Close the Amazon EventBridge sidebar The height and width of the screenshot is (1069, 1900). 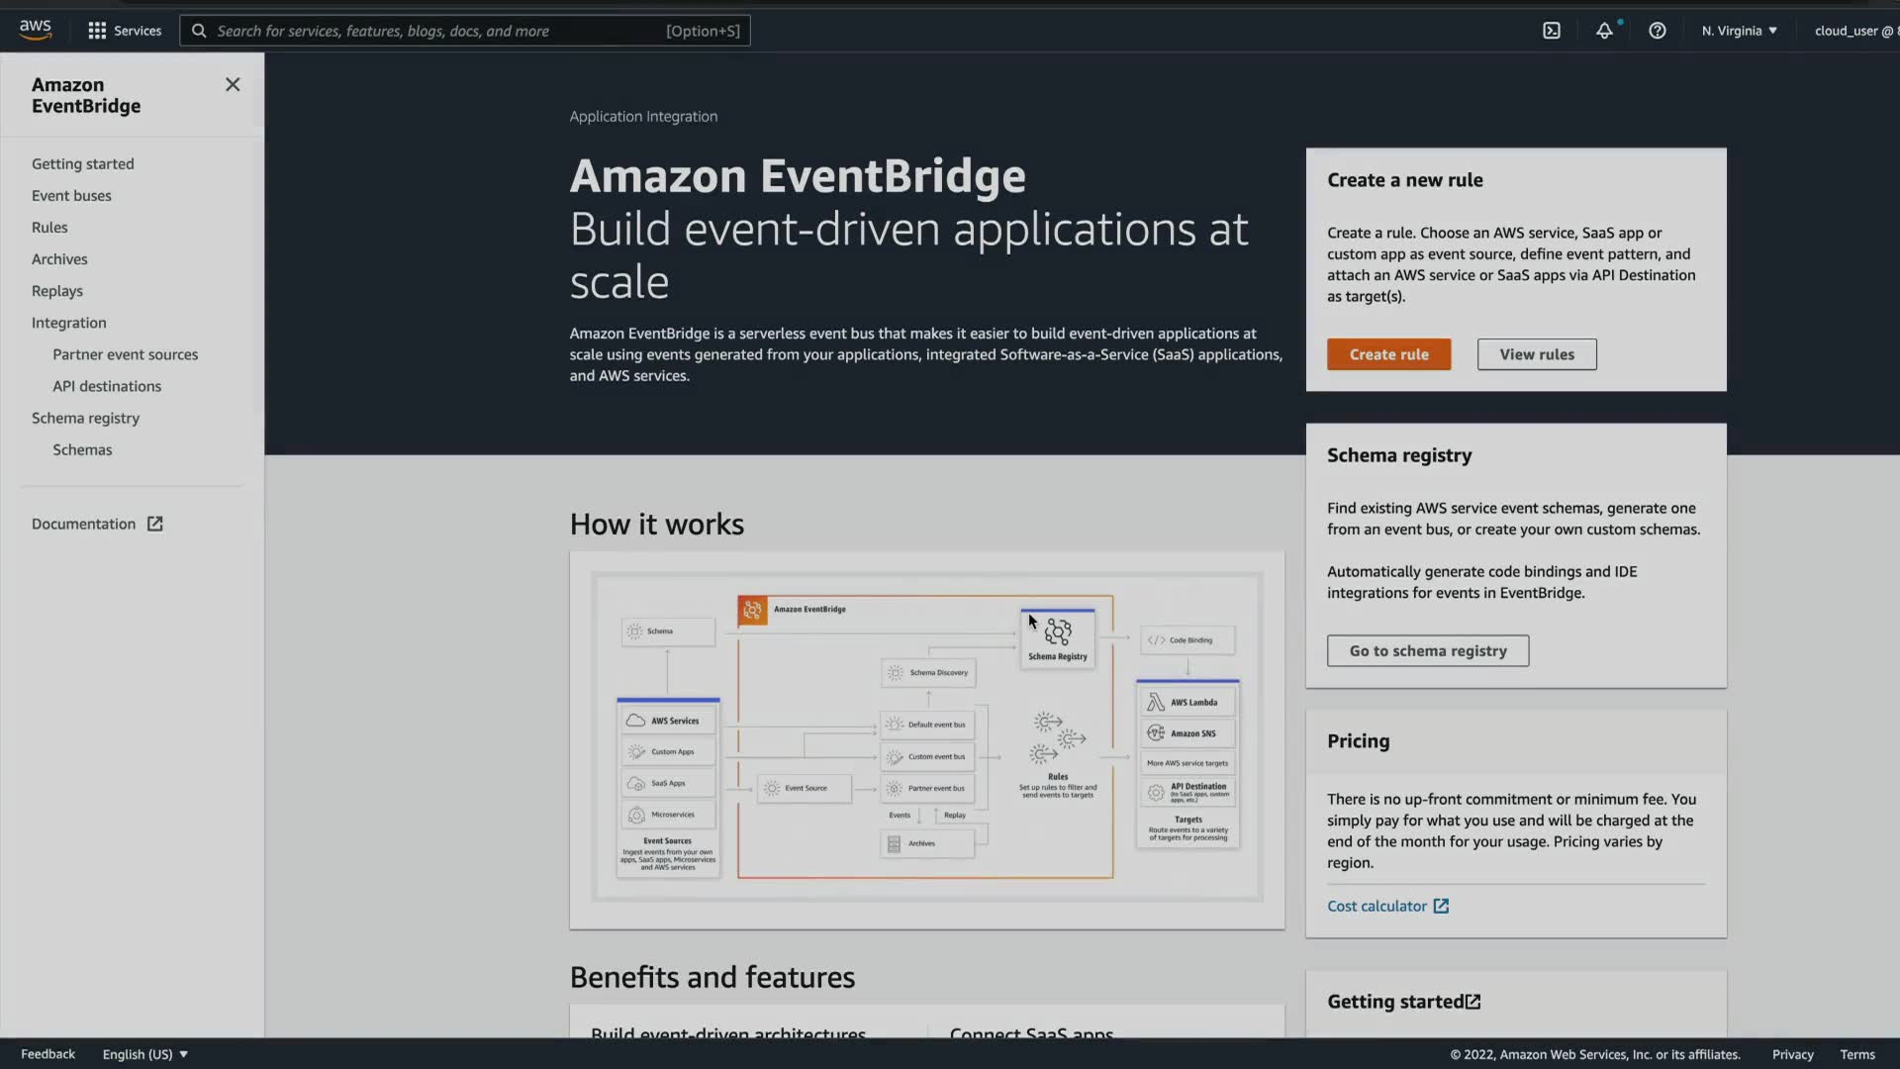click(x=233, y=85)
